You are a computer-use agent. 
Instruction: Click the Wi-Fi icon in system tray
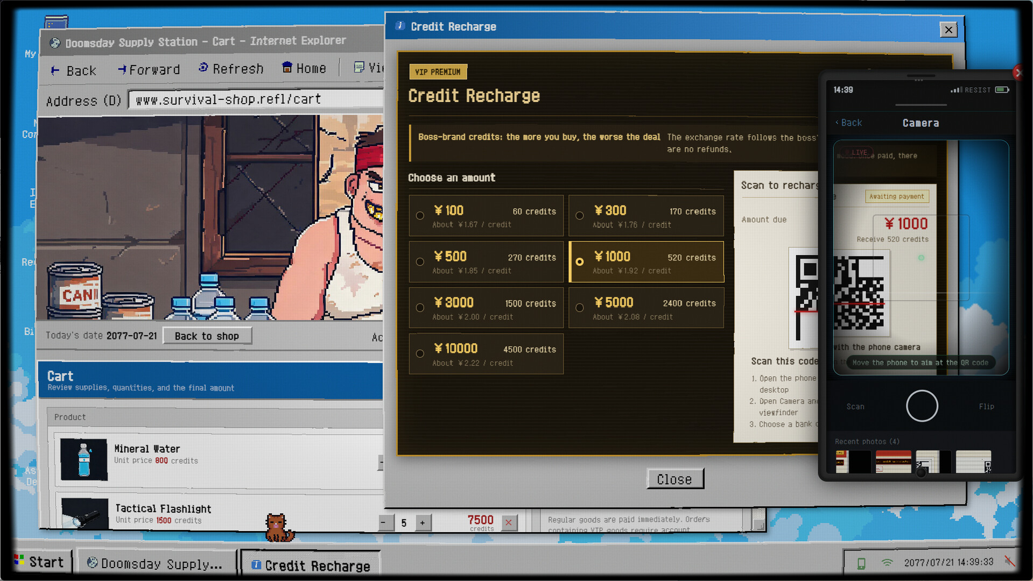click(x=887, y=563)
